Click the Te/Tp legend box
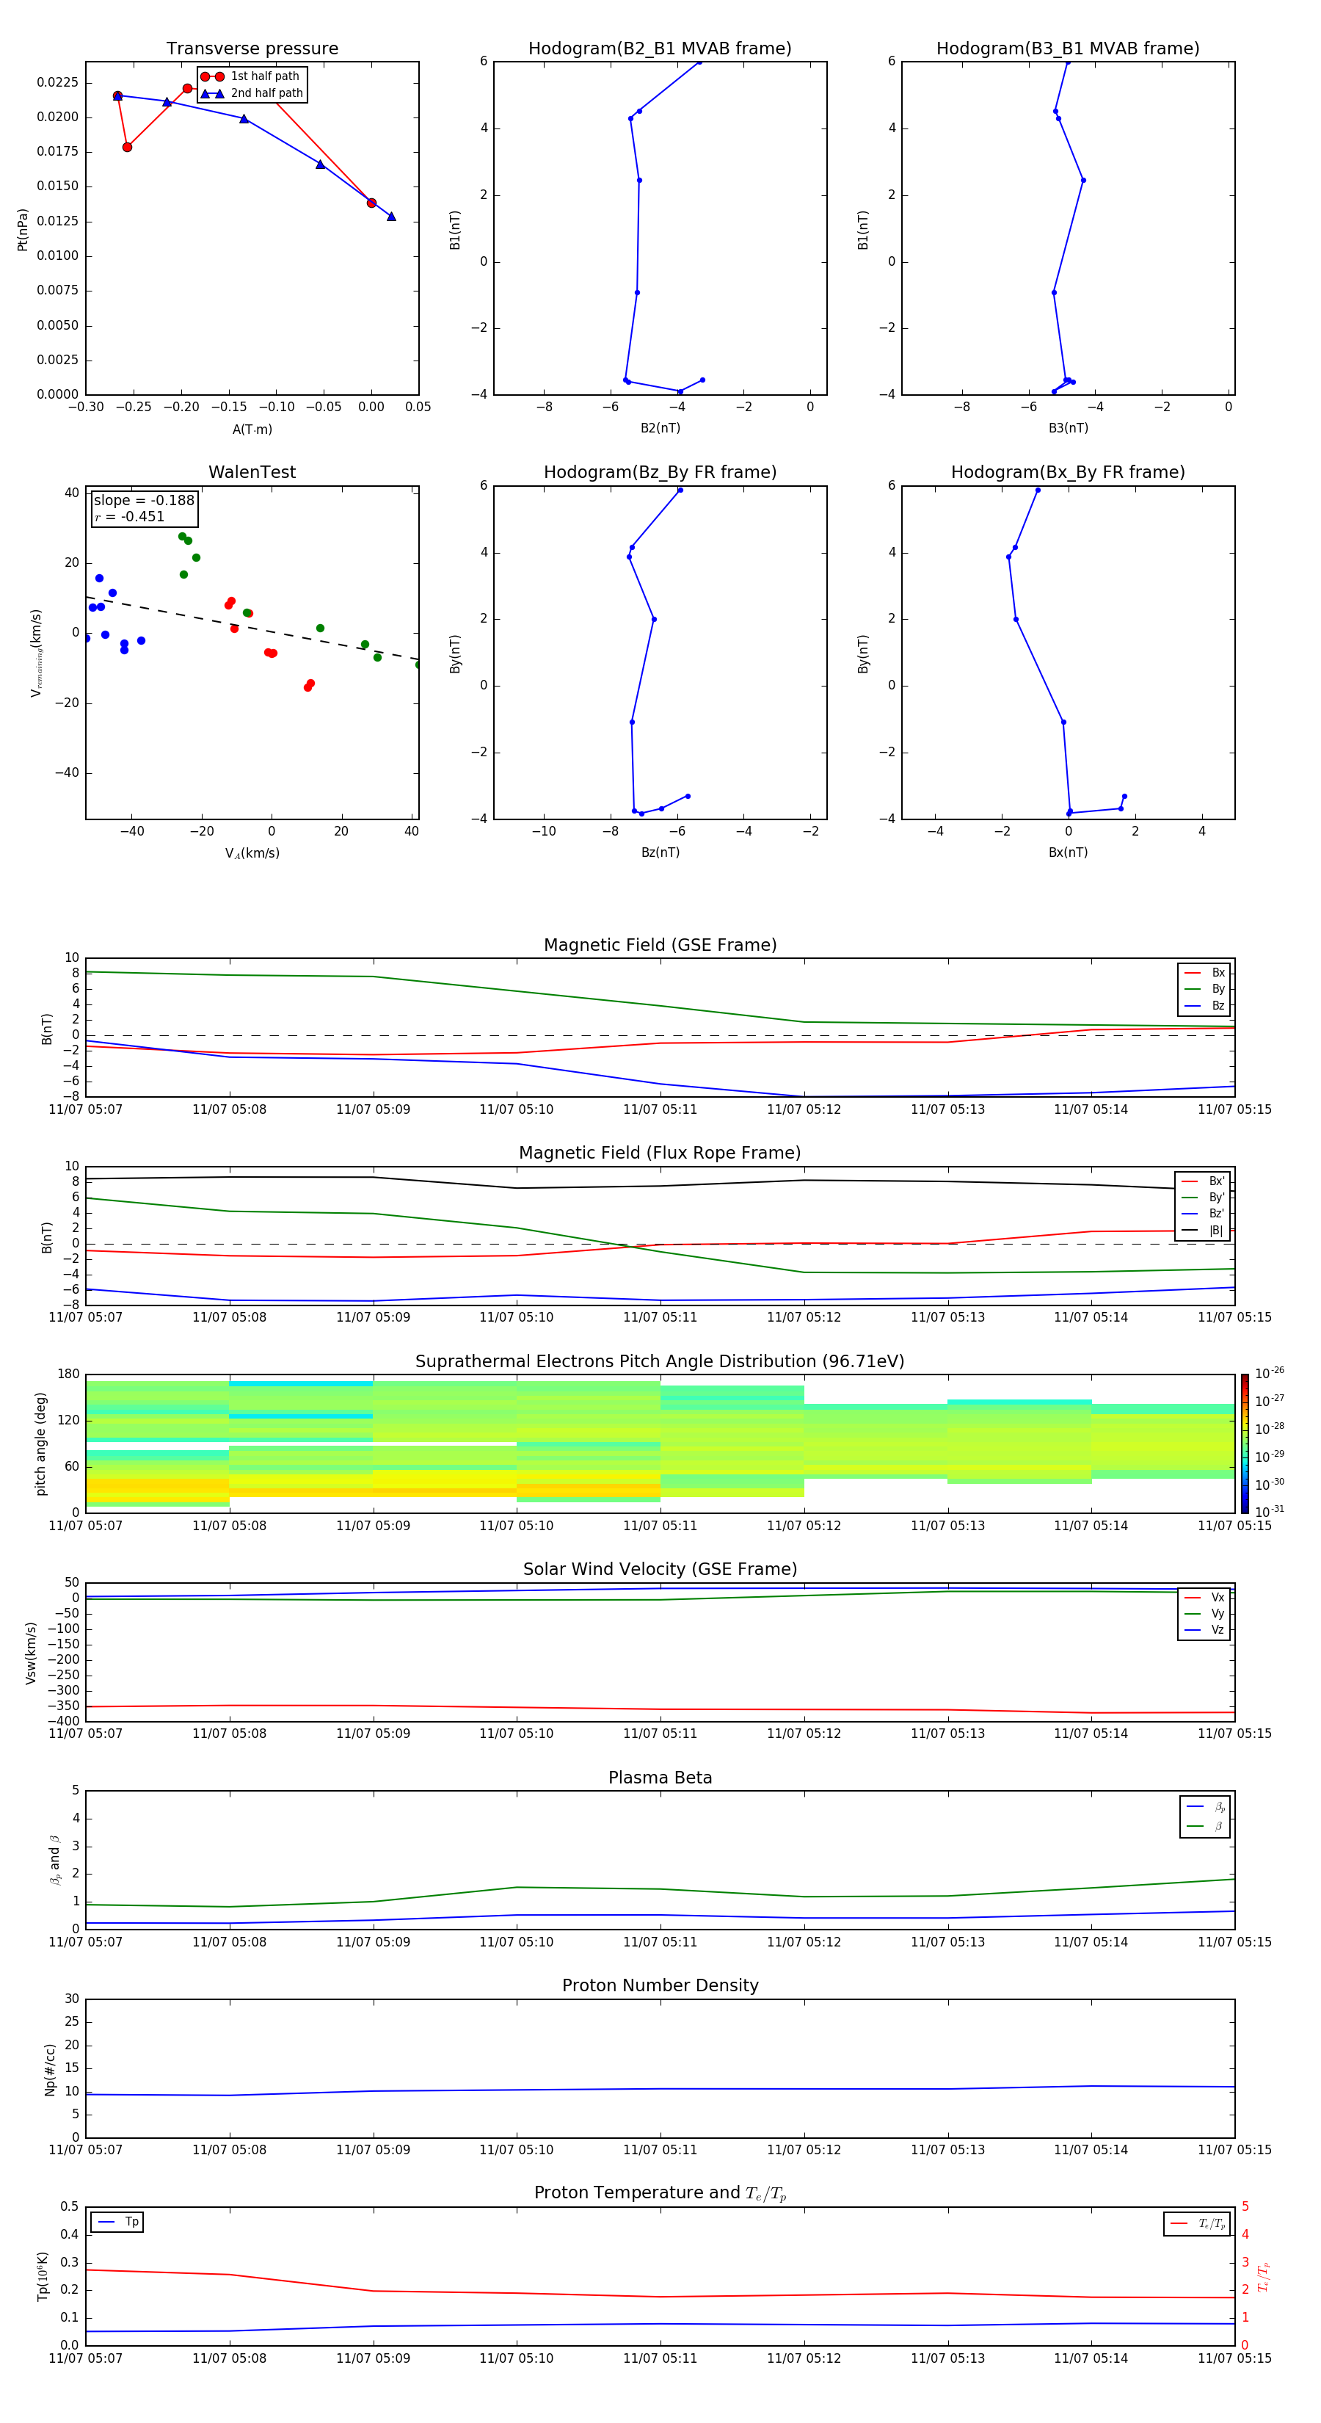 coord(1196,2223)
